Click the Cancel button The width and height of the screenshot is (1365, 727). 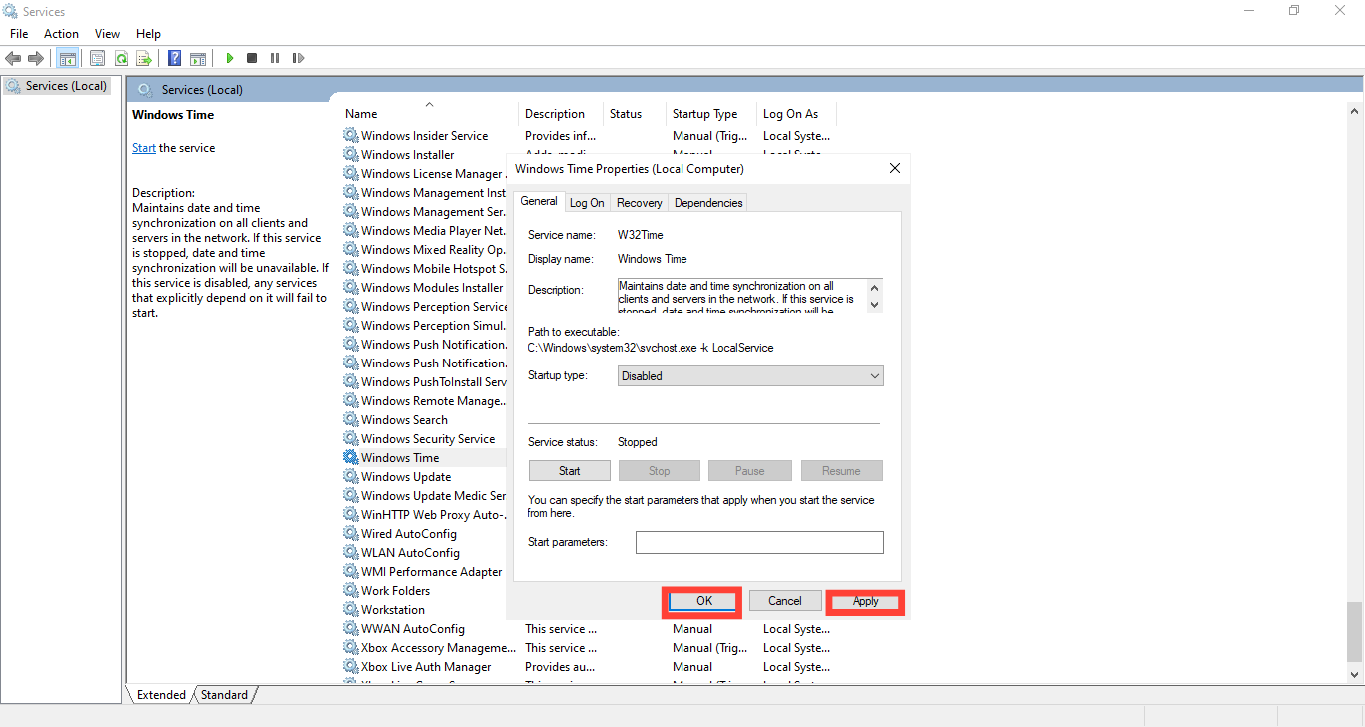[x=785, y=600]
